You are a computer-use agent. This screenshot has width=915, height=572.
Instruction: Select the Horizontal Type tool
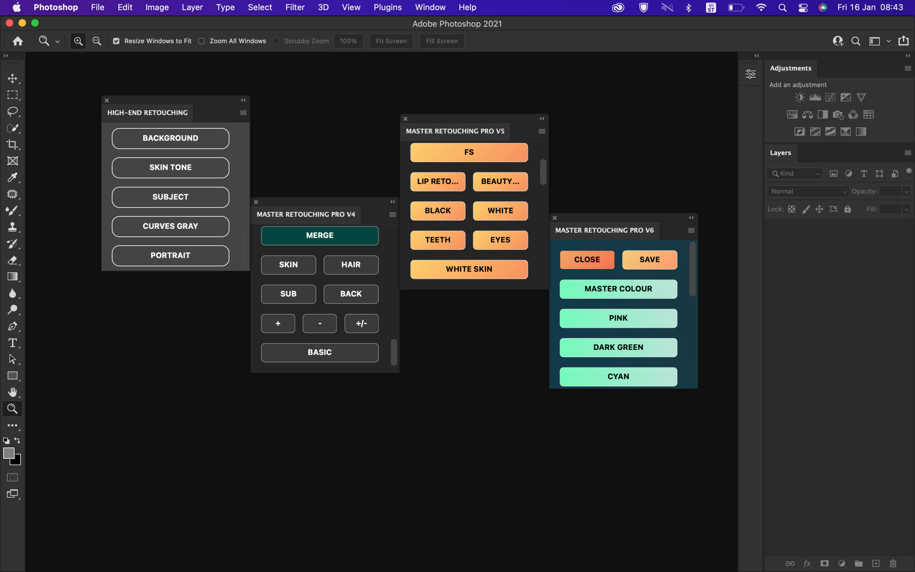(13, 343)
